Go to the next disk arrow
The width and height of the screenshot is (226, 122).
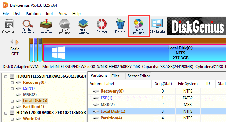pyautogui.click(x=17, y=42)
